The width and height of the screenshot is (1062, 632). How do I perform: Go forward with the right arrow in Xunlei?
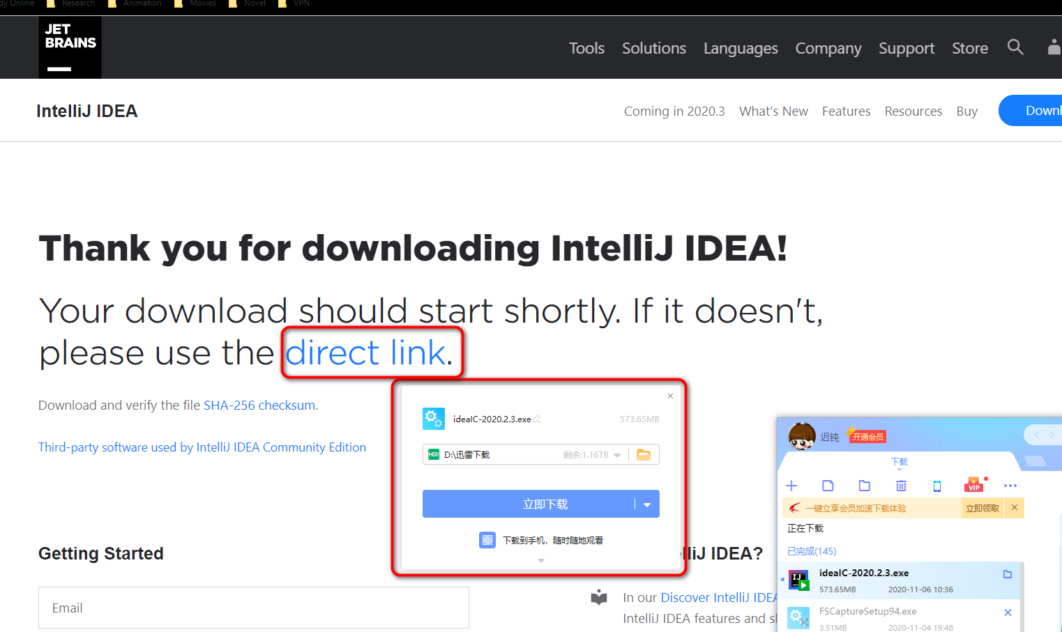point(1052,435)
